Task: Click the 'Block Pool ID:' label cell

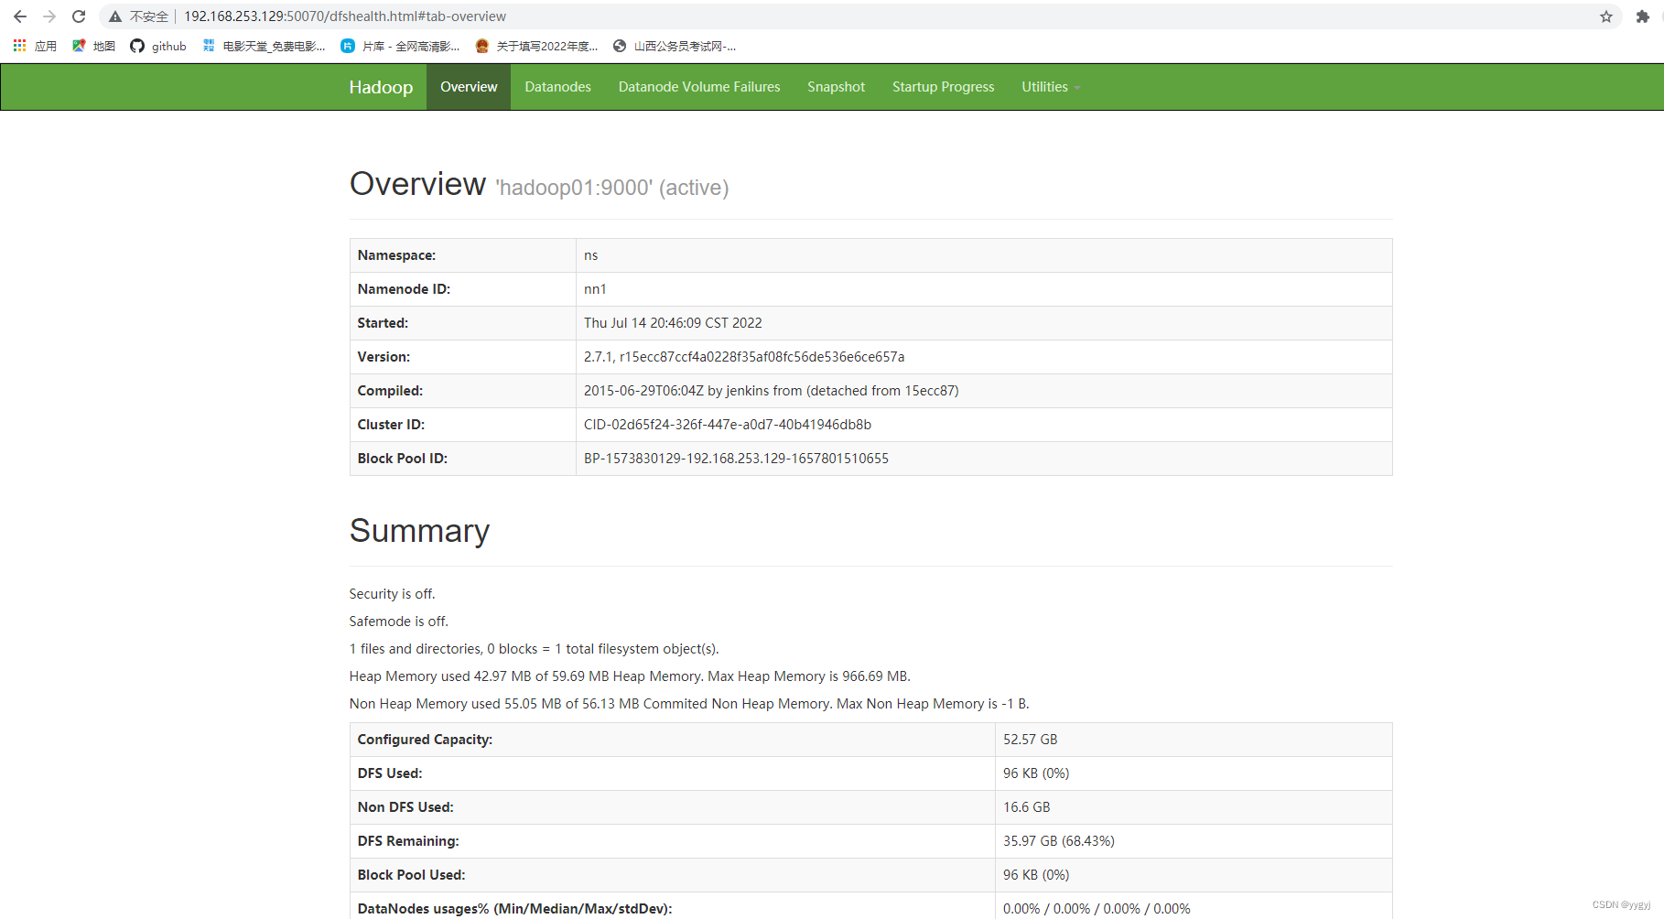Action: pyautogui.click(x=463, y=459)
